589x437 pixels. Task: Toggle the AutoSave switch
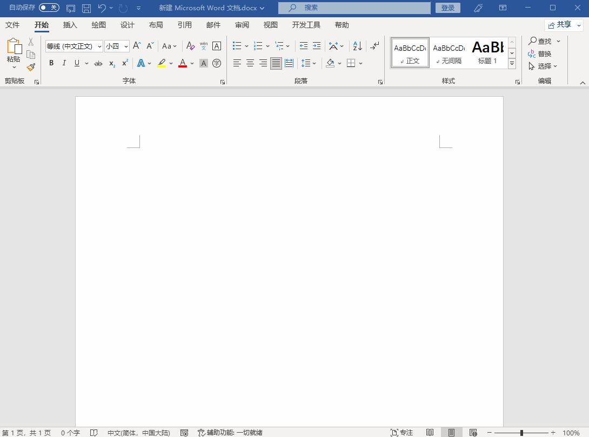49,8
